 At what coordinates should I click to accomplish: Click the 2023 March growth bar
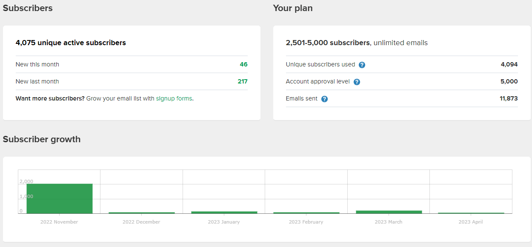389,212
